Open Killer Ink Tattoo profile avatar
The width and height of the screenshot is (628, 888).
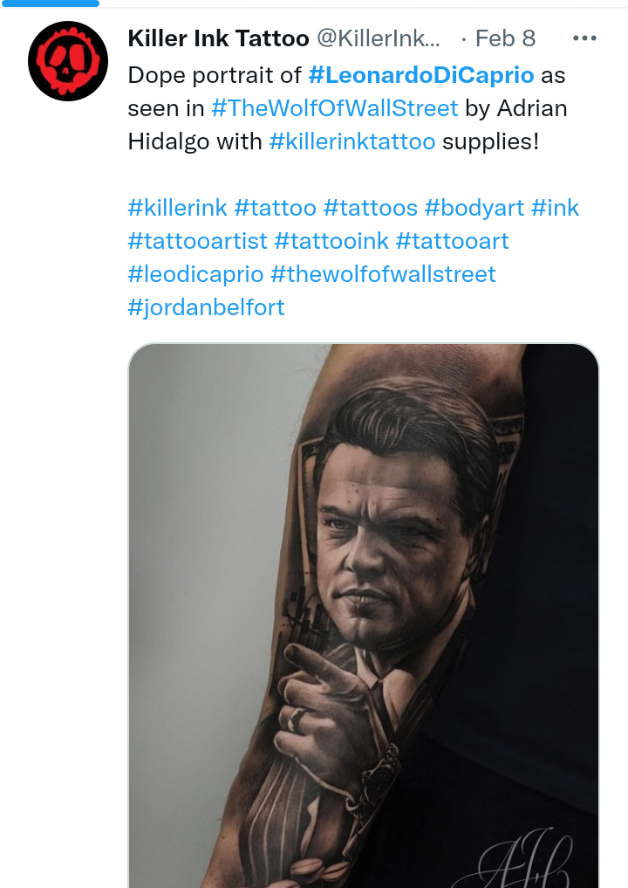[68, 61]
